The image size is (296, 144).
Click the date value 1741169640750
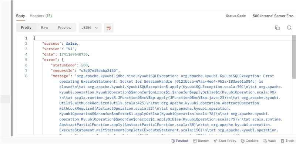coord(73,55)
